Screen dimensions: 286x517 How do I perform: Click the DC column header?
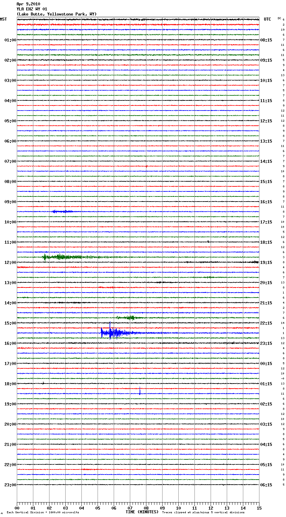[279, 18]
